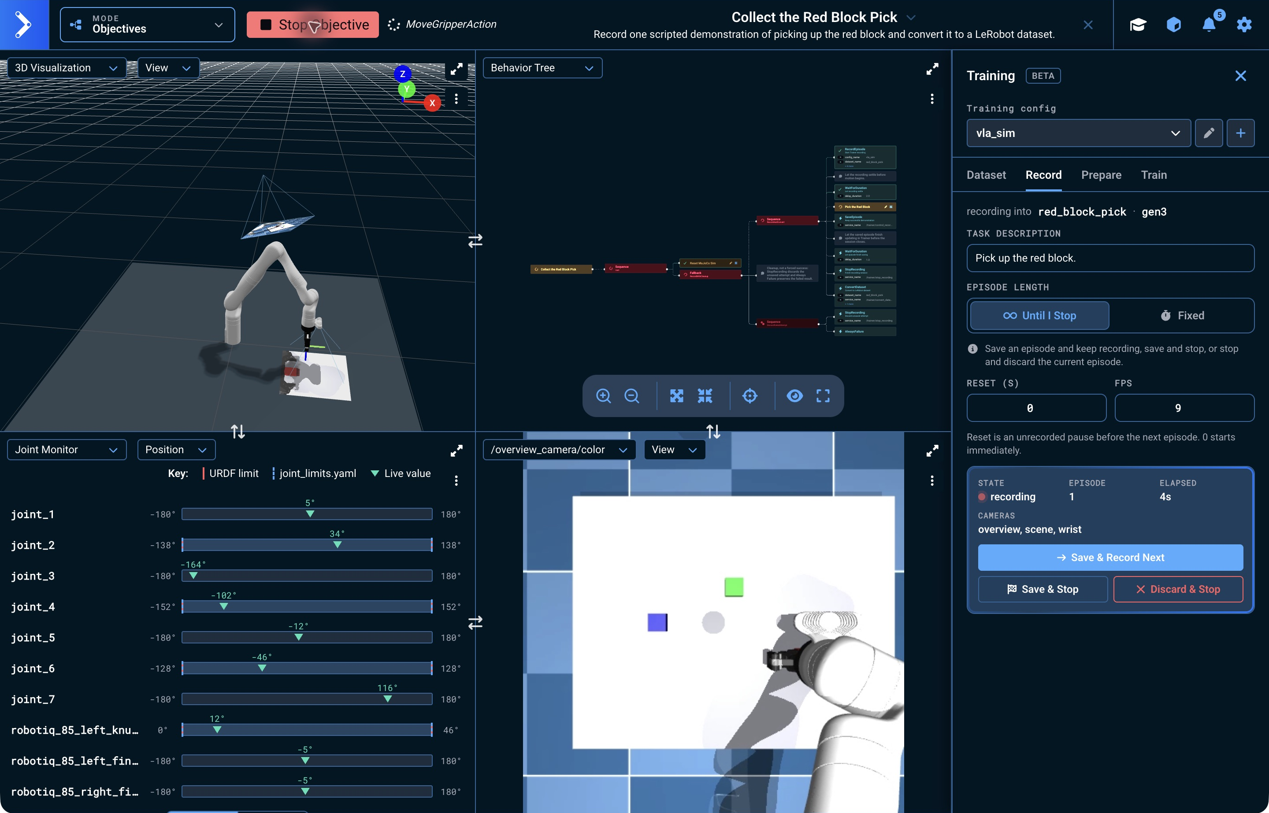
Task: Click the Task Description input field
Action: (1110, 258)
